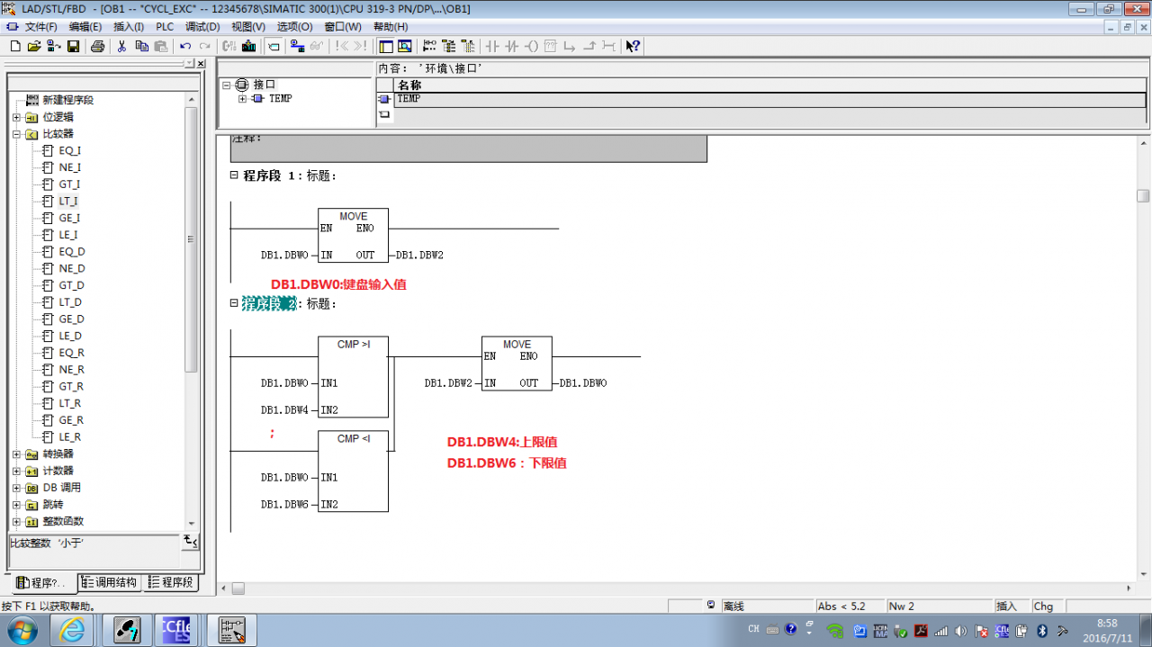
Task: Insert an output coil from the toolbar
Action: coord(531,46)
